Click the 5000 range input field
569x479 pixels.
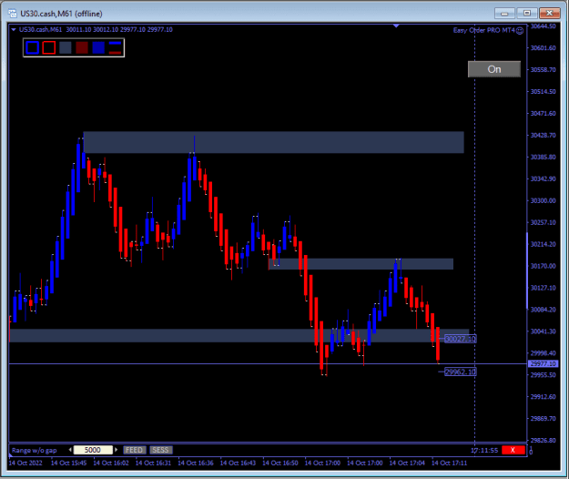[x=93, y=450]
